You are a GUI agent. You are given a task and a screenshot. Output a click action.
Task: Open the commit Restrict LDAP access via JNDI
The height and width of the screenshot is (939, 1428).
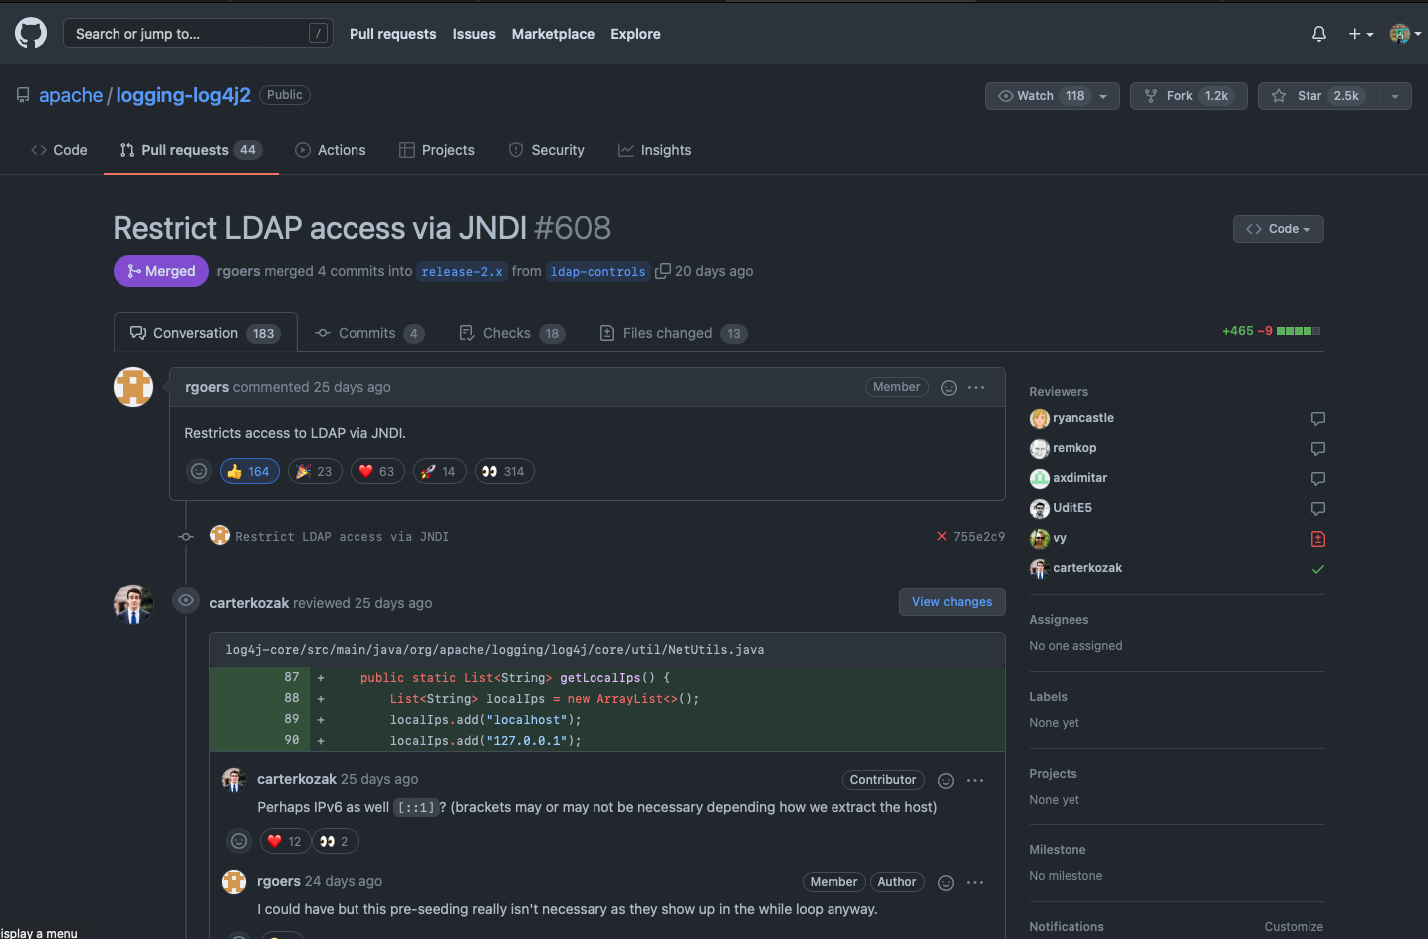point(342,537)
